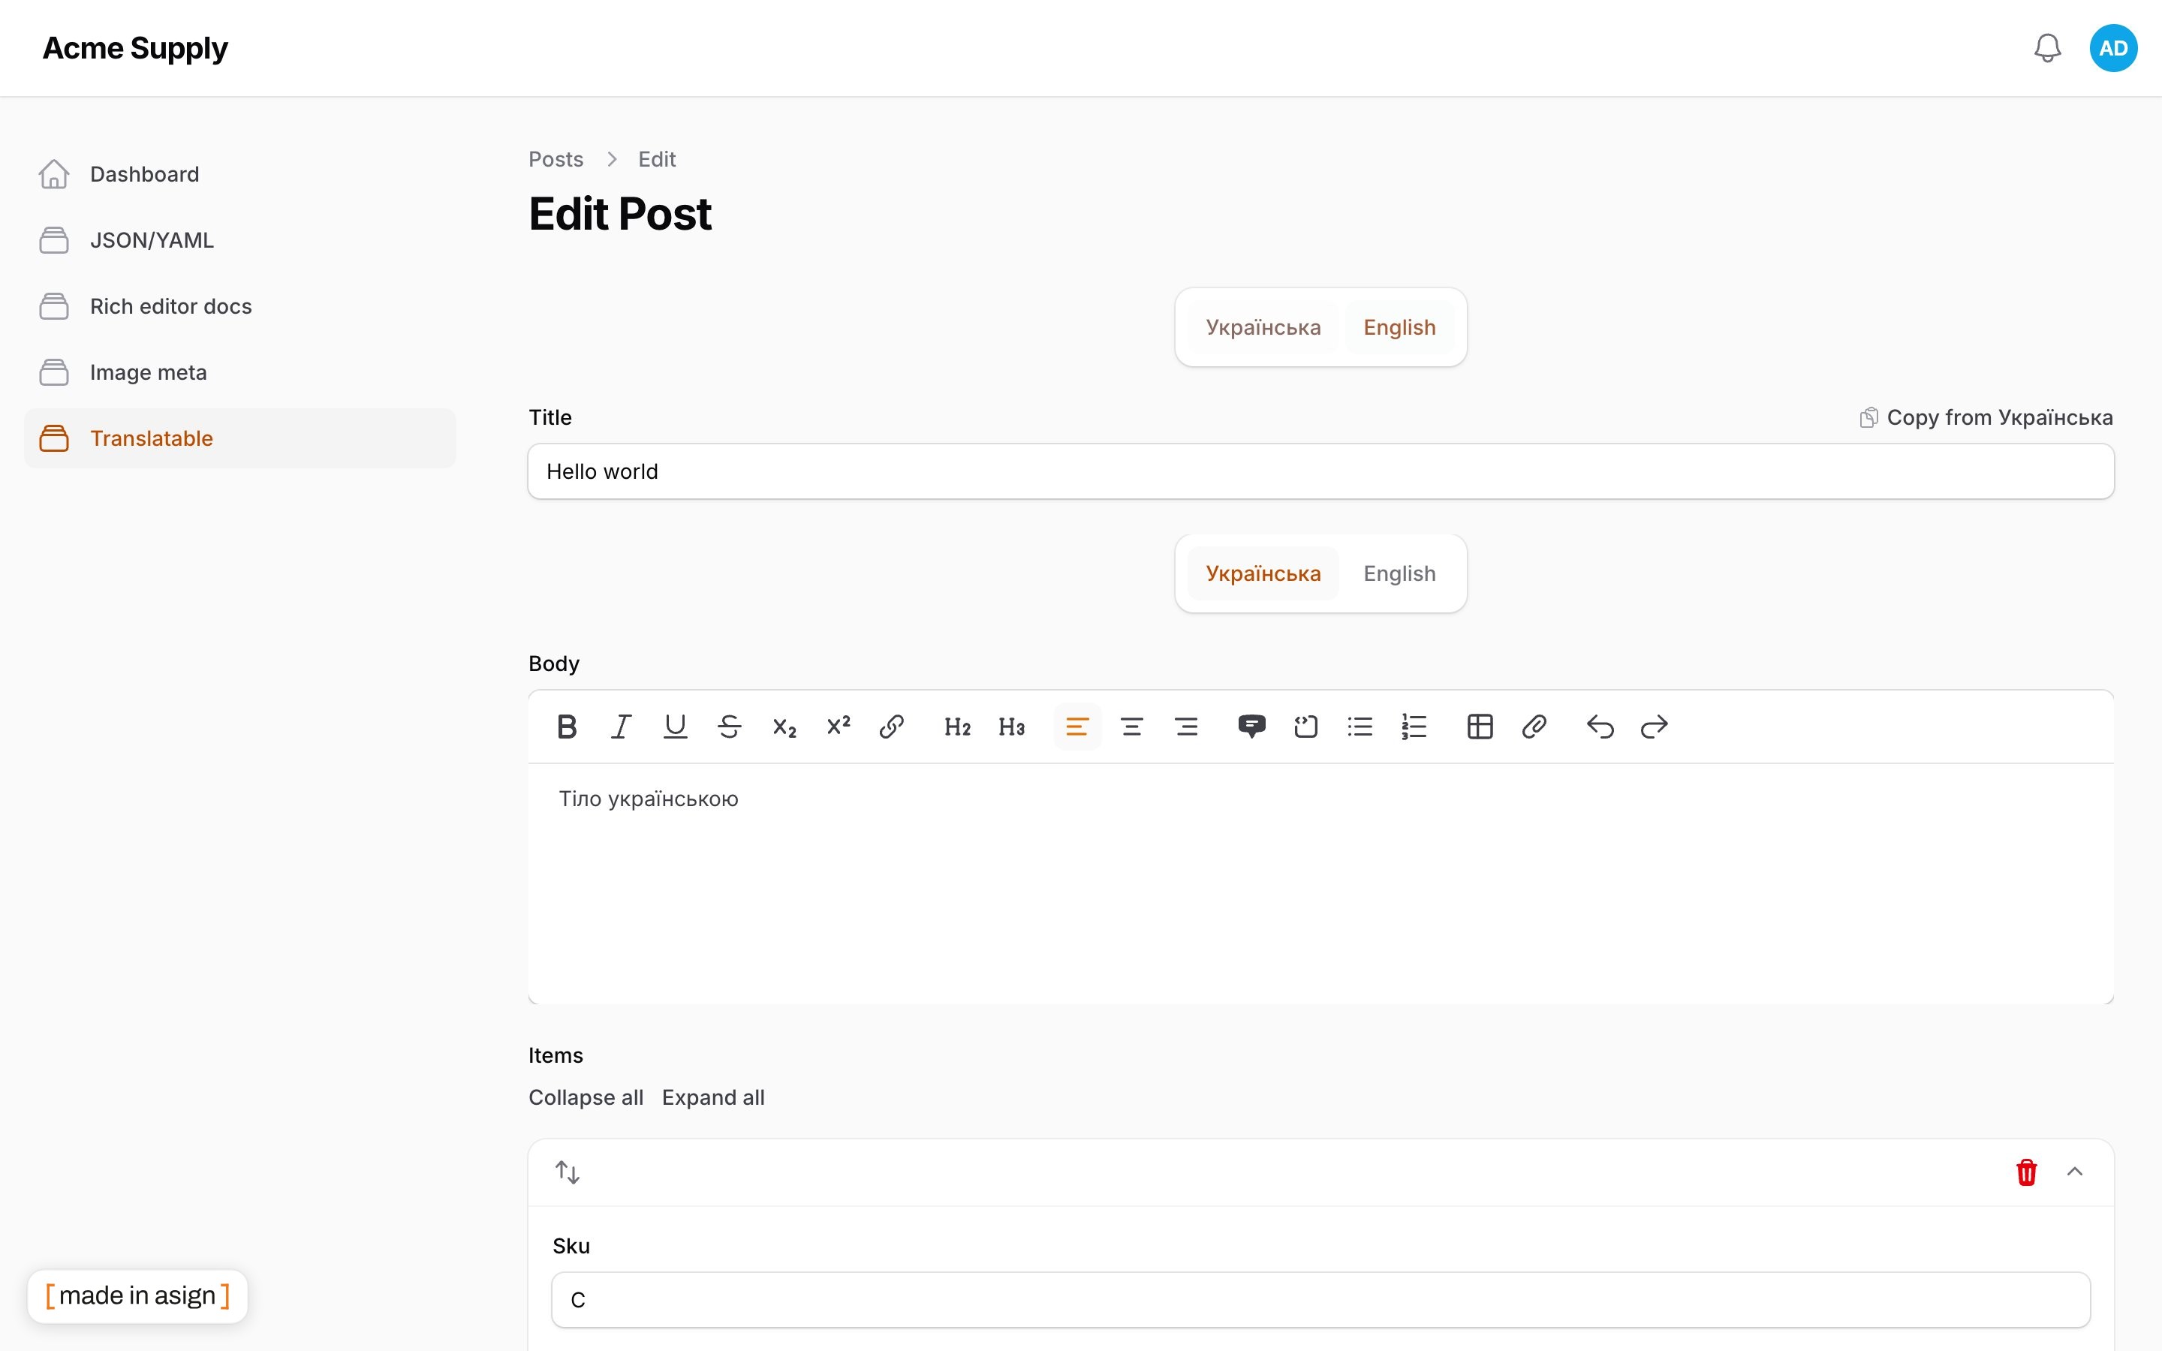Select English tab above Title field
This screenshot has height=1351, width=2162.
1399,327
